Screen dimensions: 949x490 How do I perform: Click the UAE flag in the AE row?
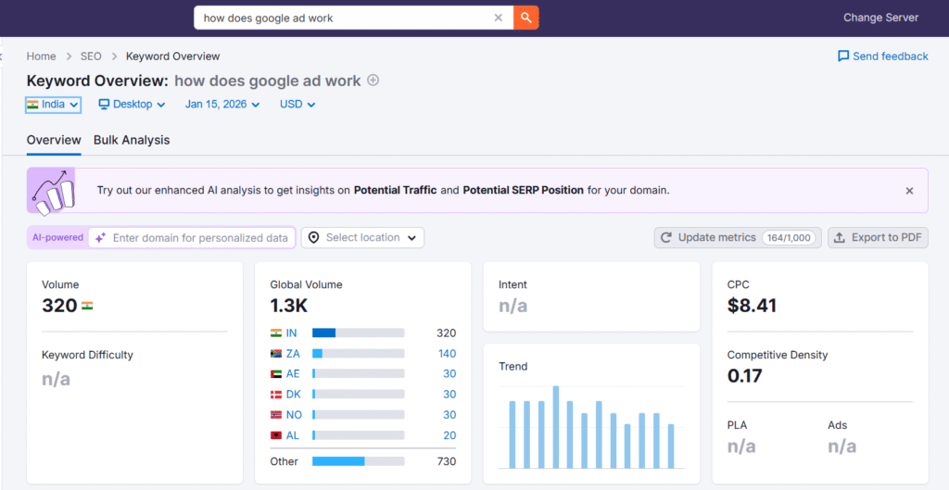pyautogui.click(x=276, y=374)
